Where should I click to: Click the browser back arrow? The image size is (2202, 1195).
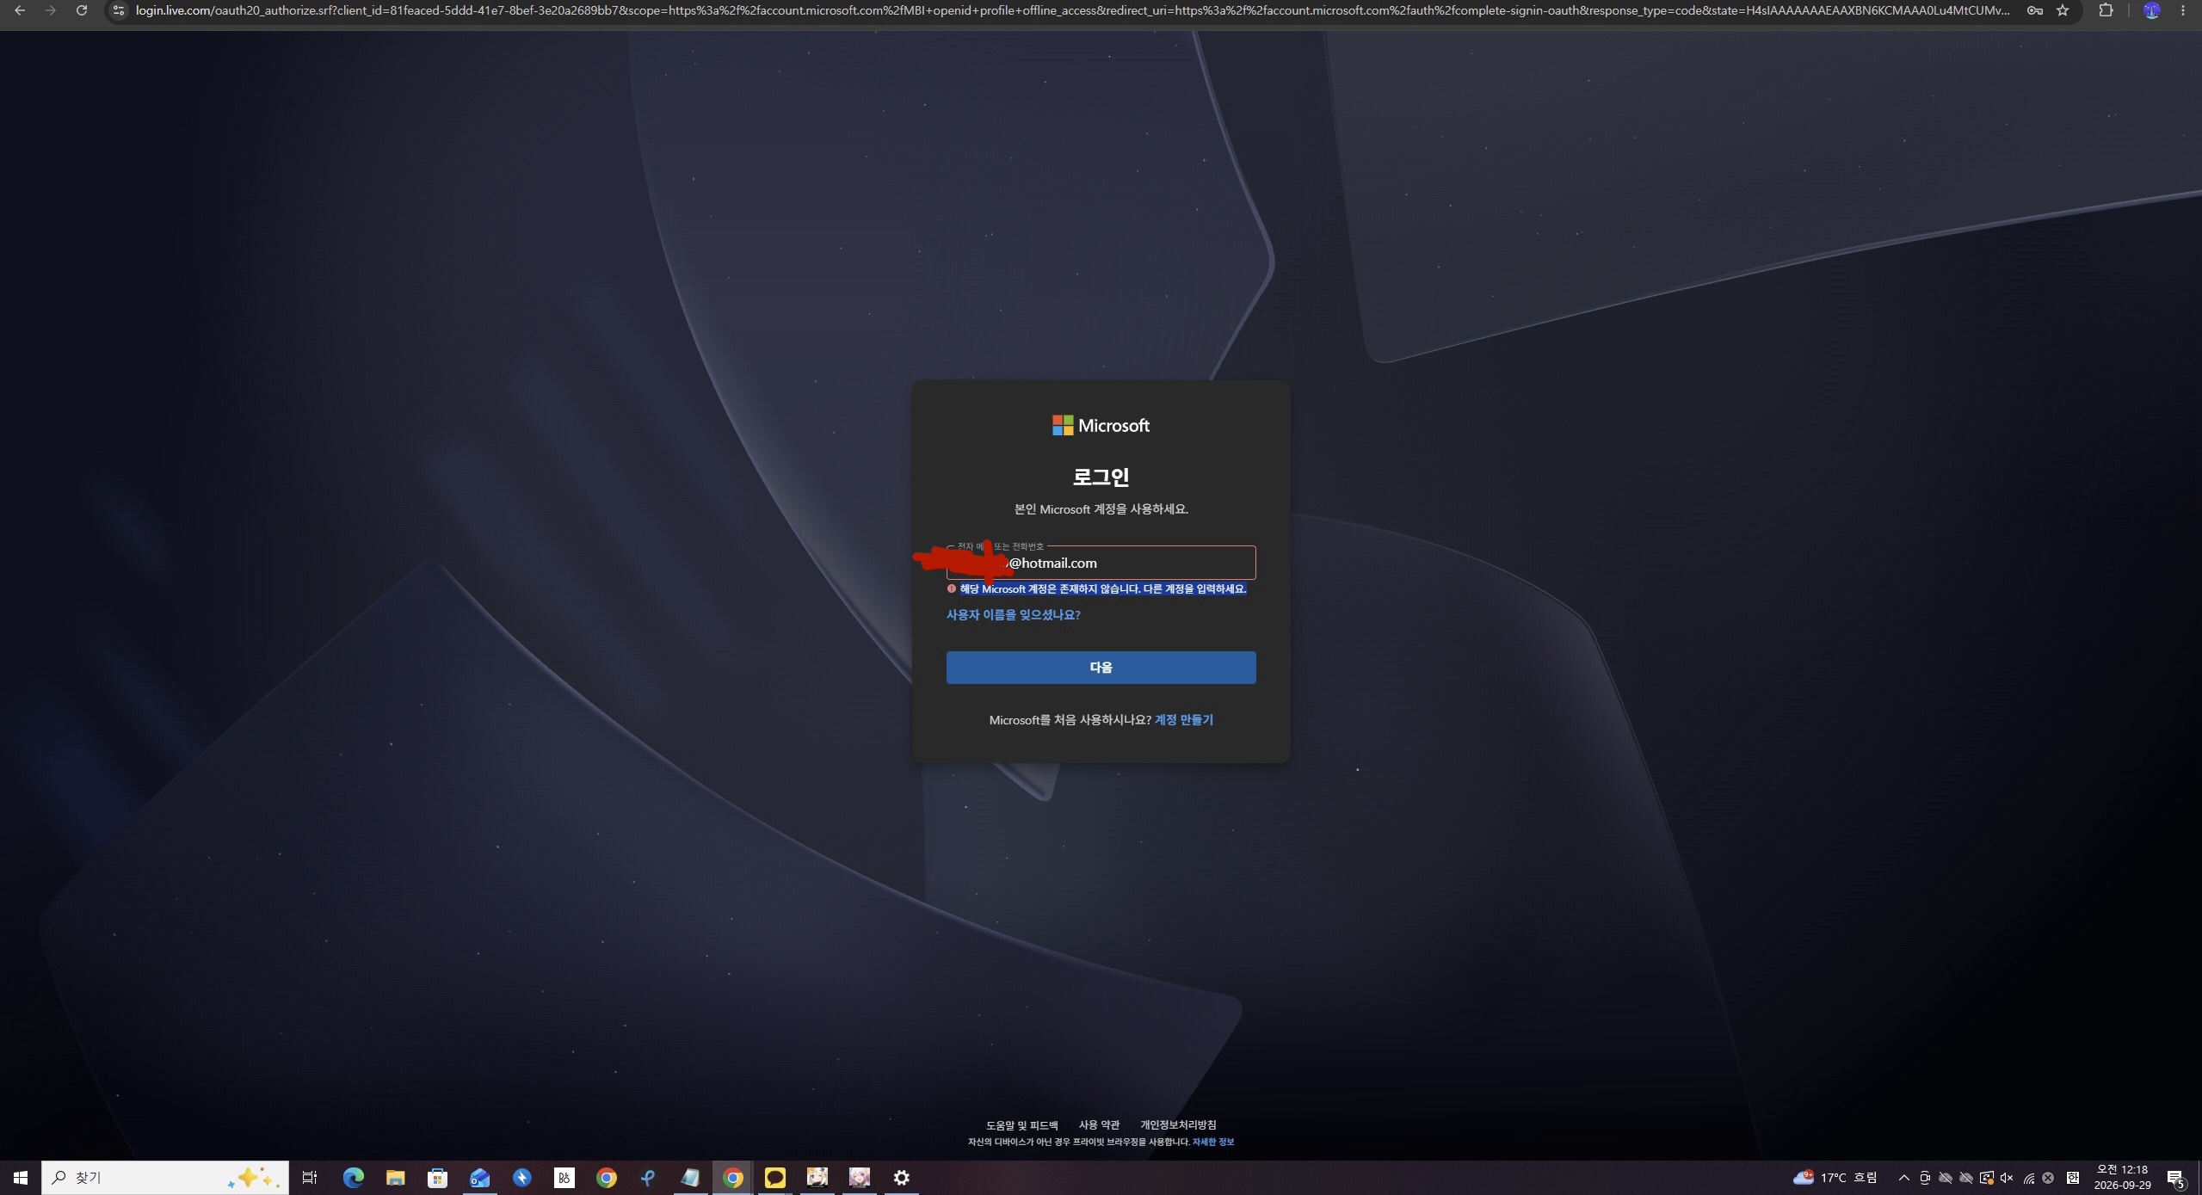(x=19, y=10)
